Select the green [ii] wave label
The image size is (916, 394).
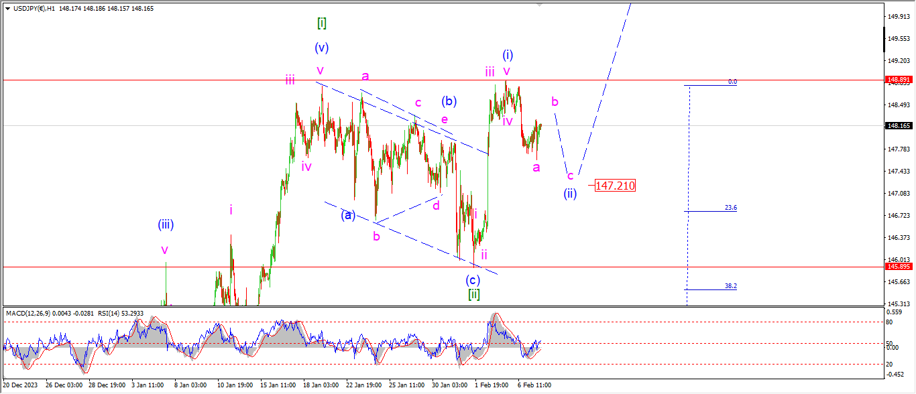tap(473, 294)
